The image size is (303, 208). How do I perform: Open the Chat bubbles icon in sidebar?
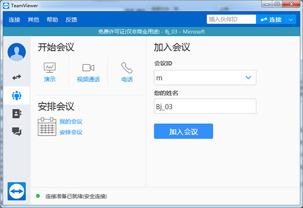tap(17, 132)
